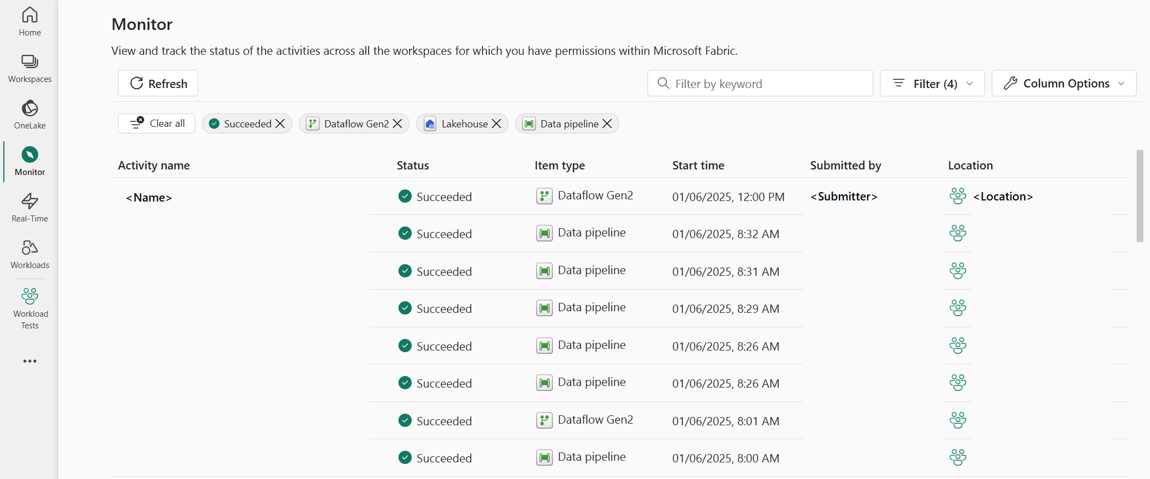Sort by the Status column header
This screenshot has height=479, width=1150.
[x=413, y=166]
